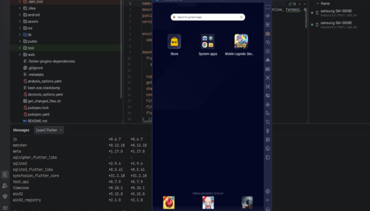Go to next highlighted problem down arrow
The width and height of the screenshot is (370, 211).
(304, 4)
